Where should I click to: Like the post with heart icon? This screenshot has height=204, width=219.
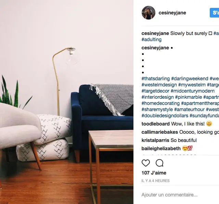click(x=146, y=163)
